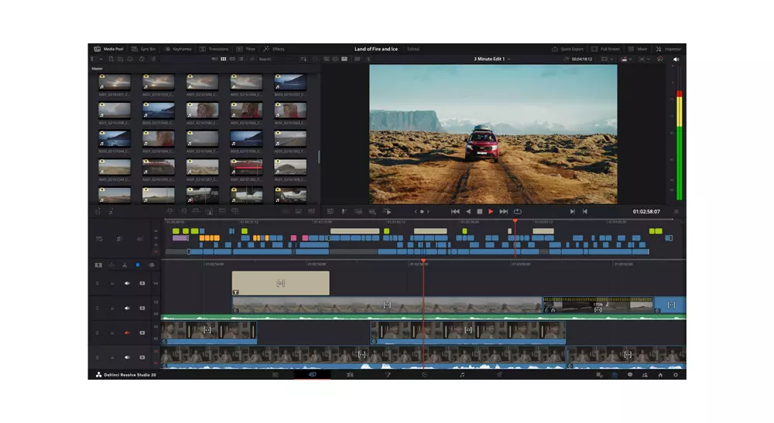Screen dimensions: 774x423
Task: Open the import media dropdown arrow
Action: click(101, 59)
